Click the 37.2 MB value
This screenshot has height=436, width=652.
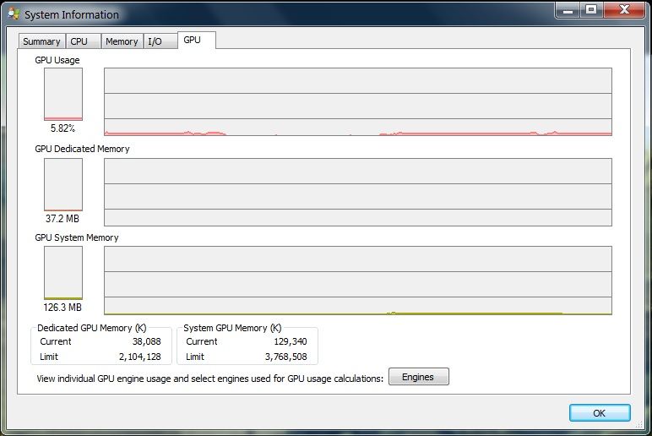coord(62,219)
